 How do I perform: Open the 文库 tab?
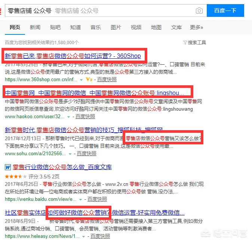tap(176, 27)
